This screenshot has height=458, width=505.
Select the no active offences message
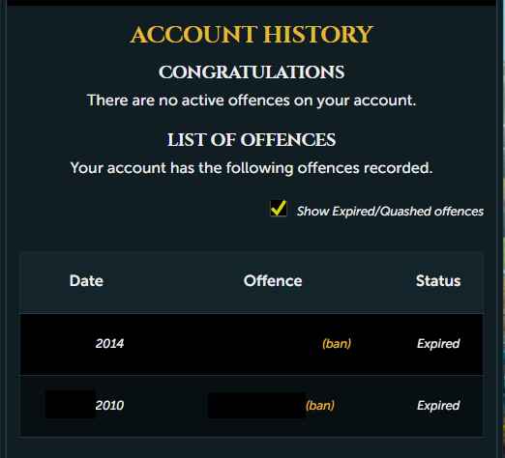pos(252,100)
